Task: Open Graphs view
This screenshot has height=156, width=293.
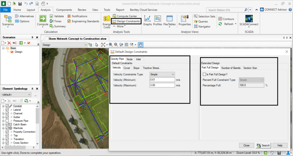Action: (147, 21)
